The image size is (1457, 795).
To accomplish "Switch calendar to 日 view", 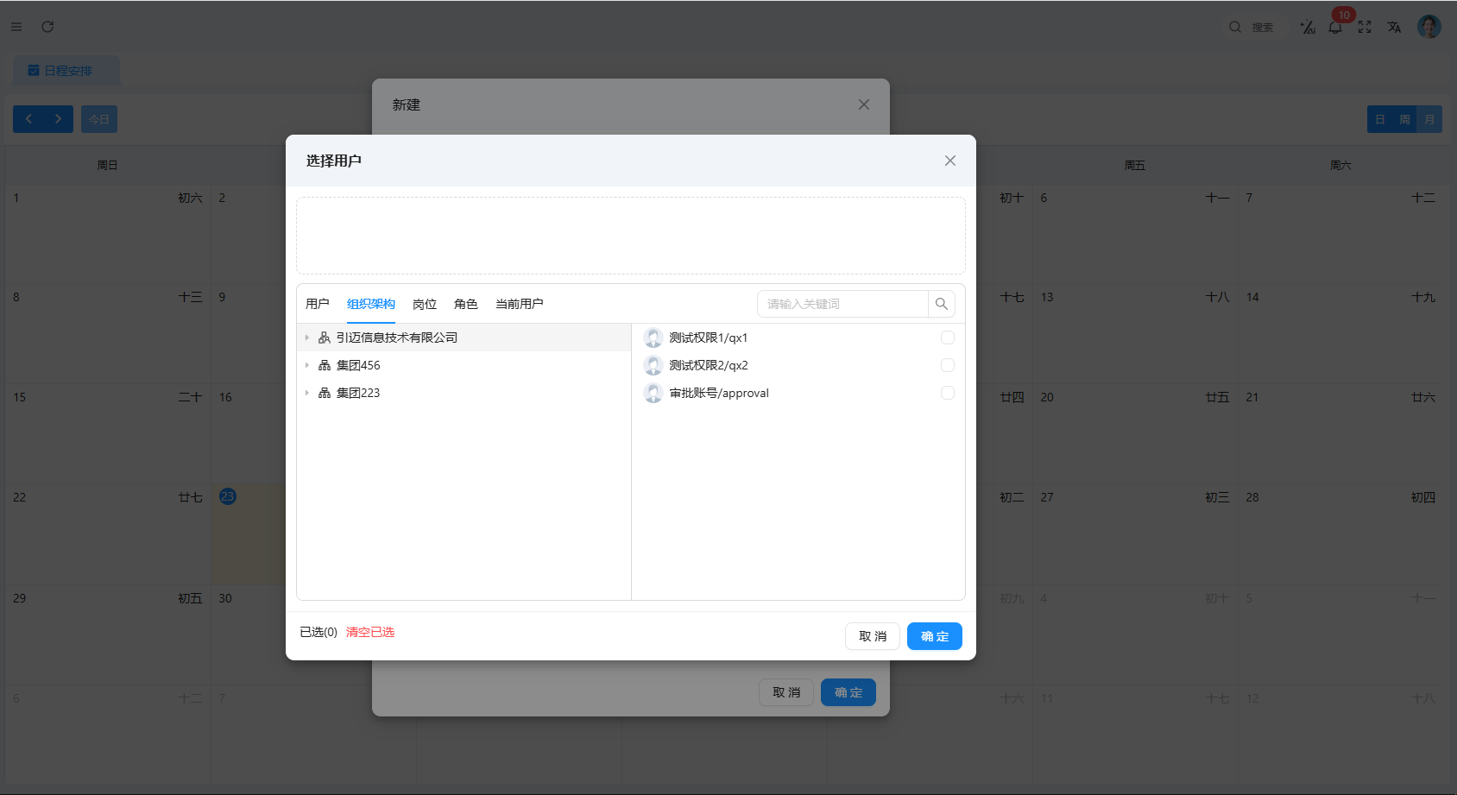I will tap(1380, 119).
